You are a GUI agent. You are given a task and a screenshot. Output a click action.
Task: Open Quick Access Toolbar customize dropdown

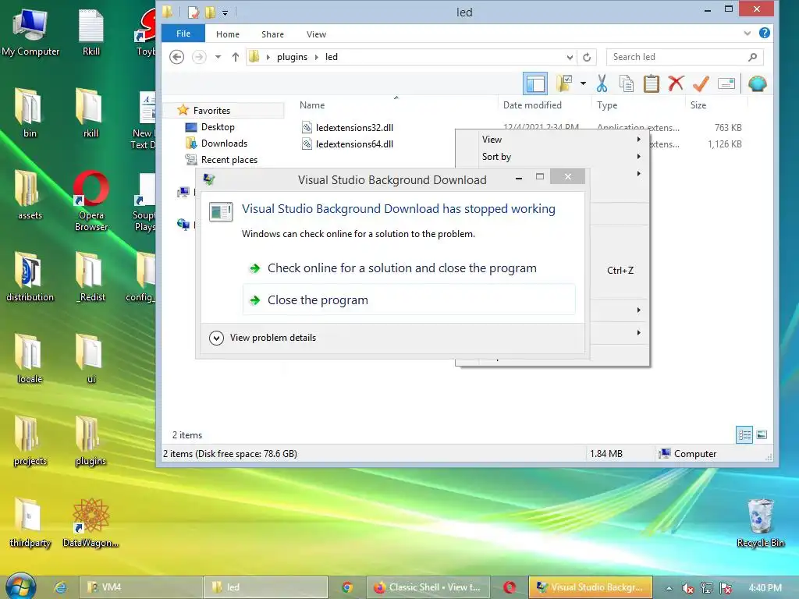tap(225, 12)
